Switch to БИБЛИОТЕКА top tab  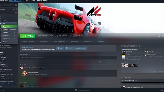click(15, 1)
